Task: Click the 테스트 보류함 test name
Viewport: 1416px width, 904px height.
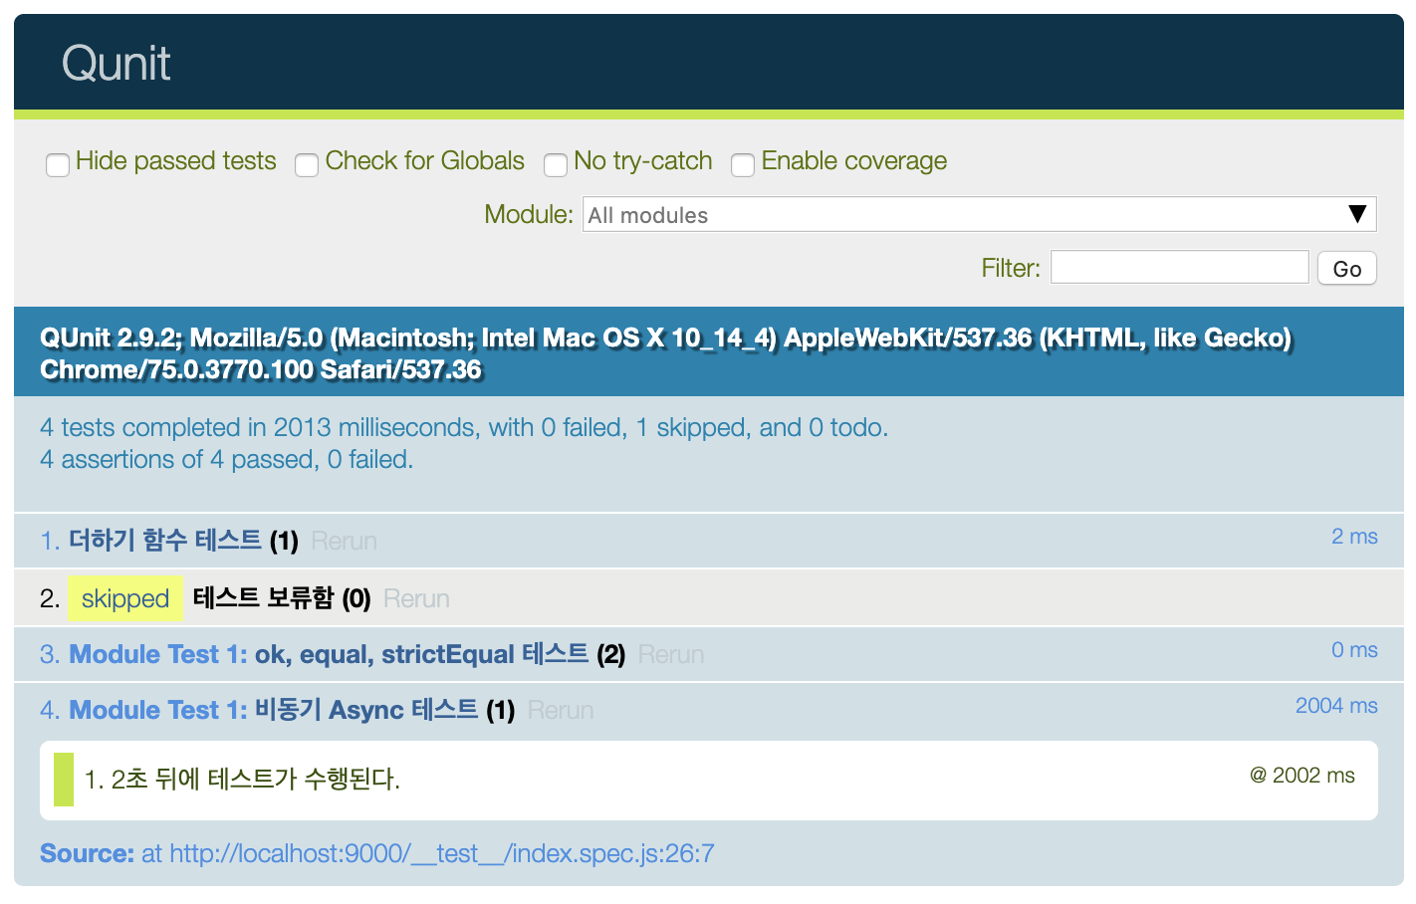Action: [263, 598]
